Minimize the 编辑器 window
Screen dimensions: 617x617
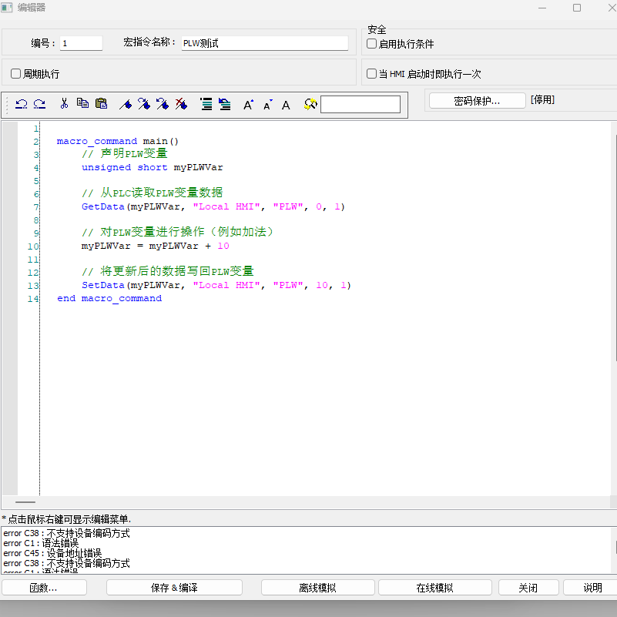pos(542,8)
